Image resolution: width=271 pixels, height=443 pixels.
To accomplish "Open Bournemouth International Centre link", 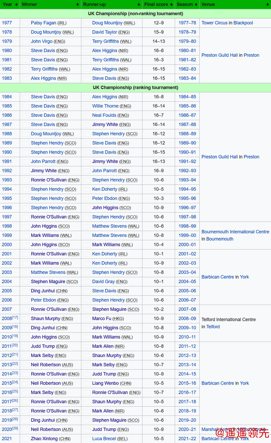I will 236,232.
